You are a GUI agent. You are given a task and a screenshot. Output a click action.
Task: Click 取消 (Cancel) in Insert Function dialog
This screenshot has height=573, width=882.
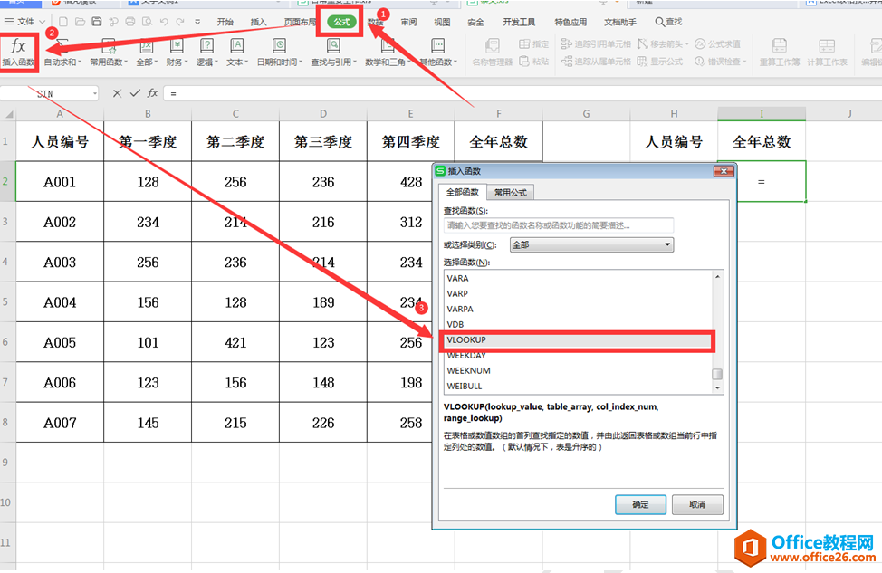697,504
